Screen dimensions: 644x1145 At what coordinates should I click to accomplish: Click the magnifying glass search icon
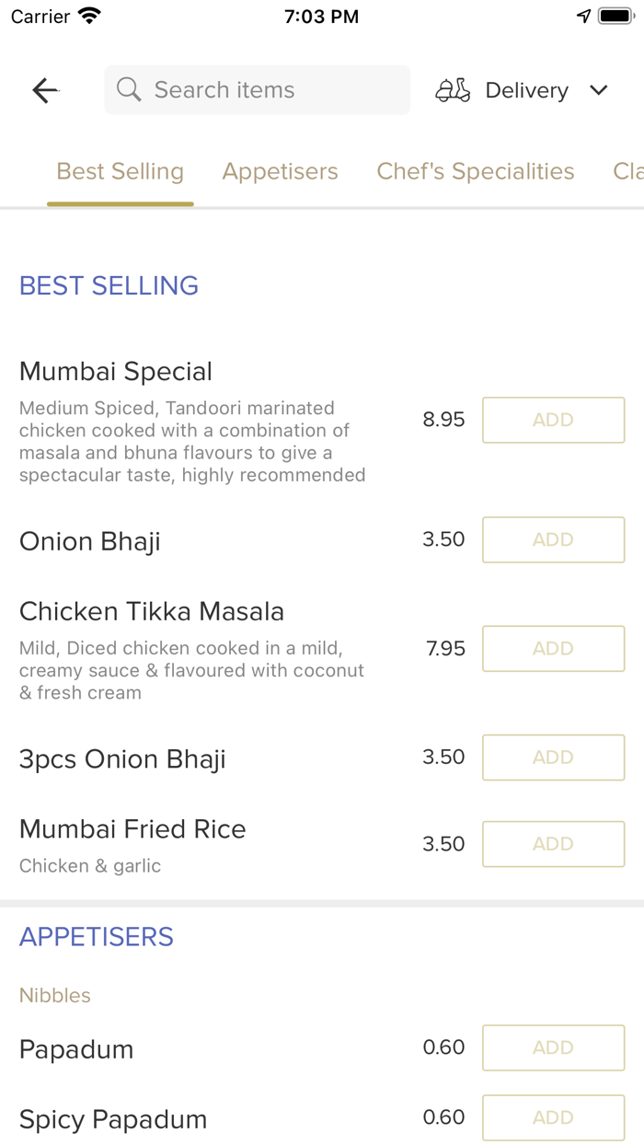[129, 89]
